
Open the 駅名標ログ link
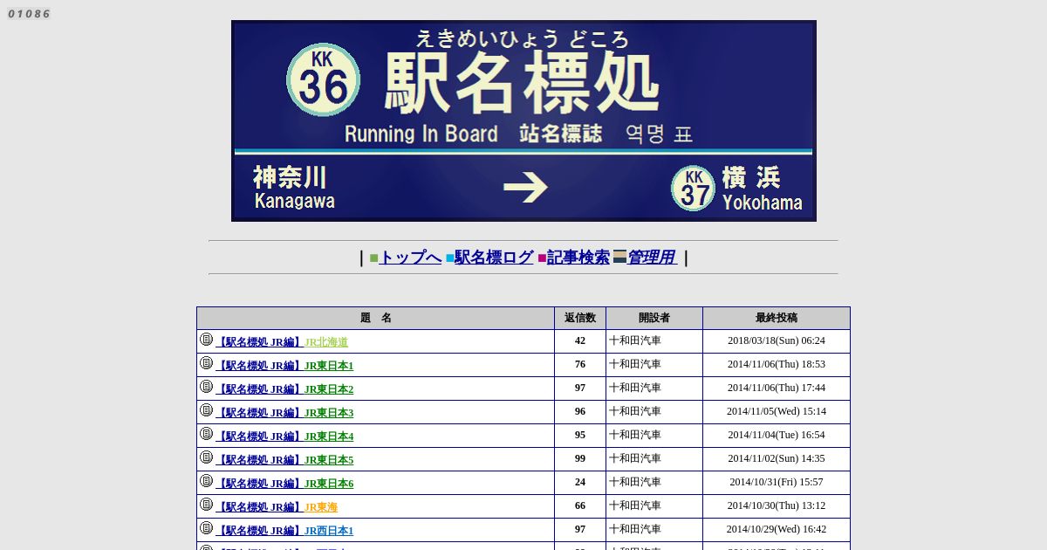point(494,257)
